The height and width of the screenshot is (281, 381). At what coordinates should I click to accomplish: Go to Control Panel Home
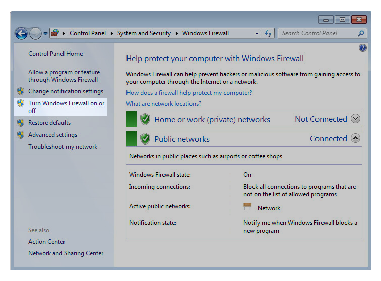(55, 54)
